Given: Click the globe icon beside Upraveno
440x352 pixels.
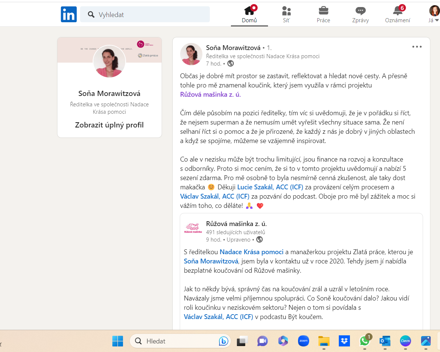Looking at the screenshot, I should (259, 239).
